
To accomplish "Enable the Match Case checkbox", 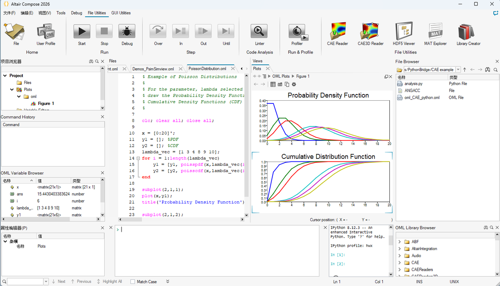I will click(x=133, y=282).
